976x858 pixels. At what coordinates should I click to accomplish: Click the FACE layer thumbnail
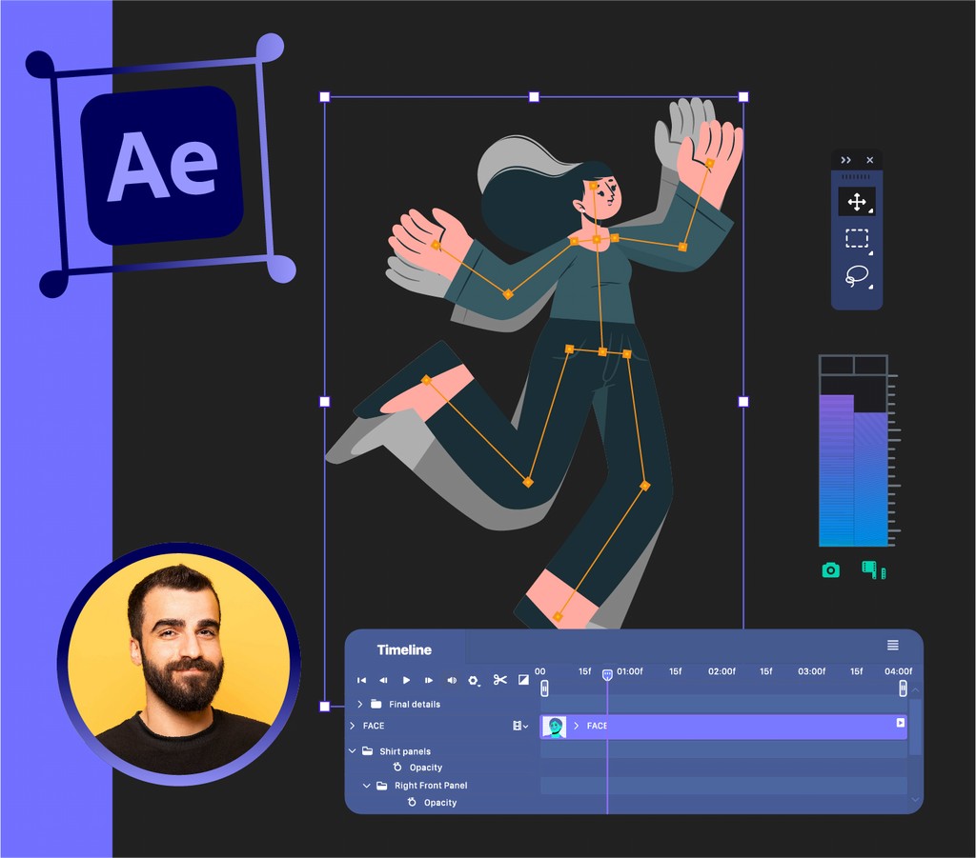555,727
